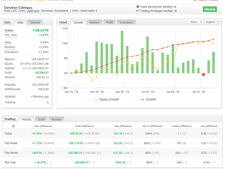Select the Profit chart tab

pos(110,23)
